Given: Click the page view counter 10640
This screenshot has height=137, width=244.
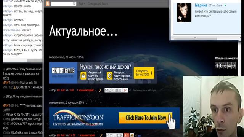Looking at the screenshot, I should click(225, 65).
